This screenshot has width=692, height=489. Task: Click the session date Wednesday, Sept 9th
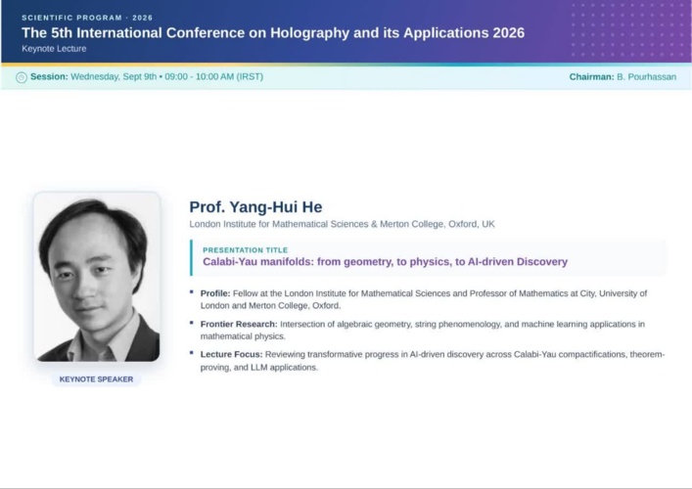114,76
